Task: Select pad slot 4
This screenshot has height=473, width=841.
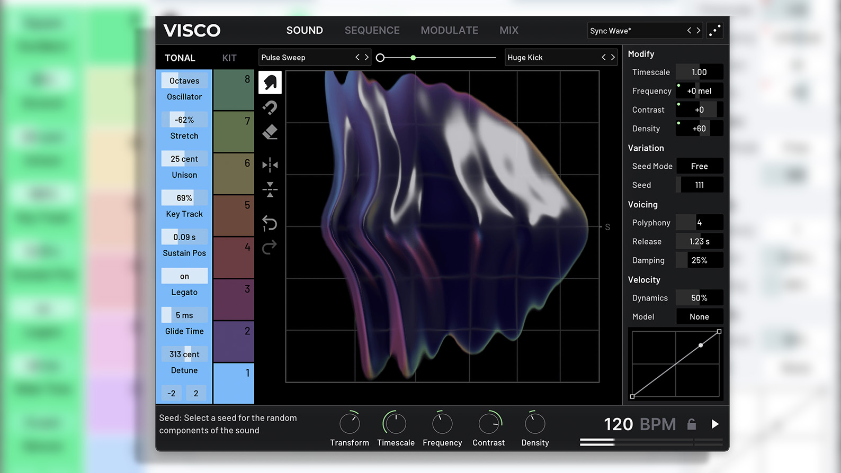Action: [234, 258]
